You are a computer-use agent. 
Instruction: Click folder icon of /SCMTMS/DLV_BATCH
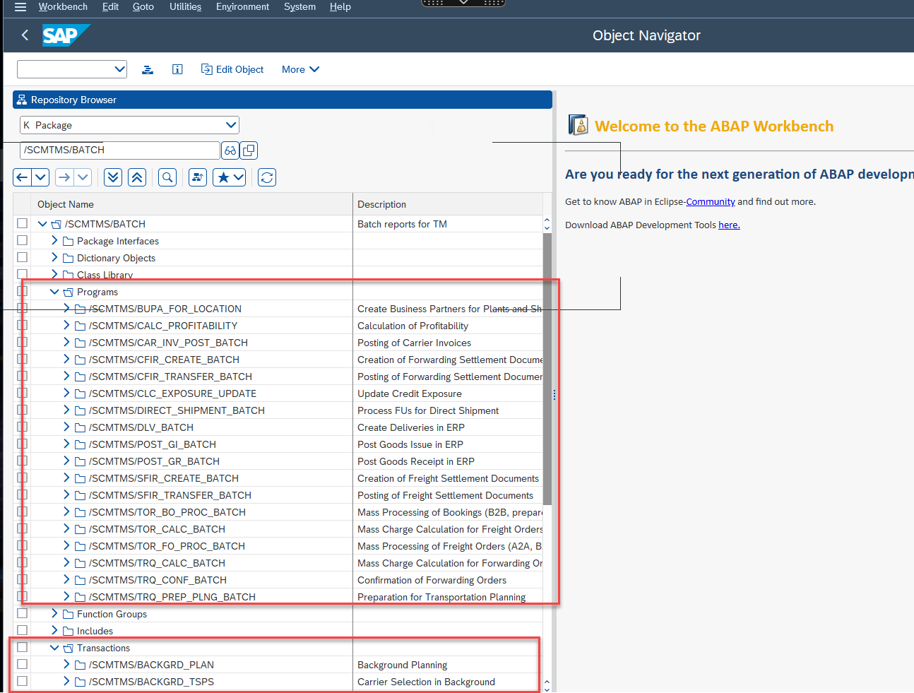80,428
